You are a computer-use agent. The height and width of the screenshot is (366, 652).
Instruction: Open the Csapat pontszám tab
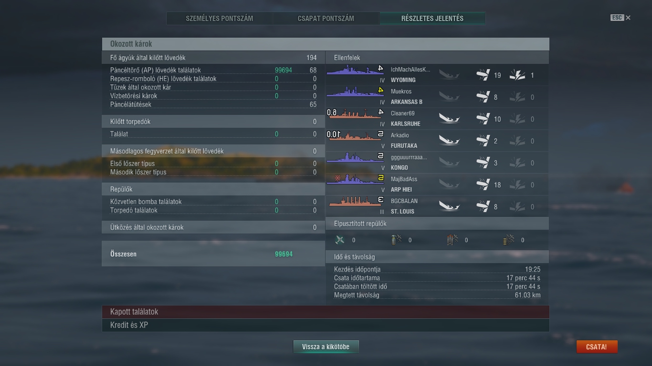(326, 19)
